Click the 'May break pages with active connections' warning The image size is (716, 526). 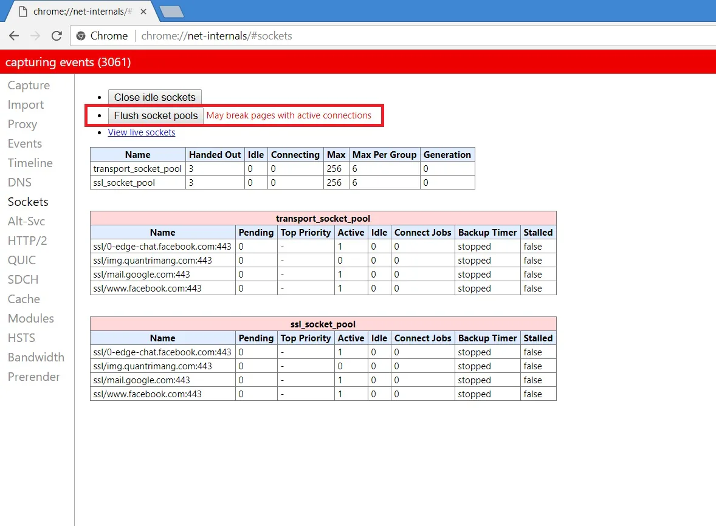(x=289, y=115)
